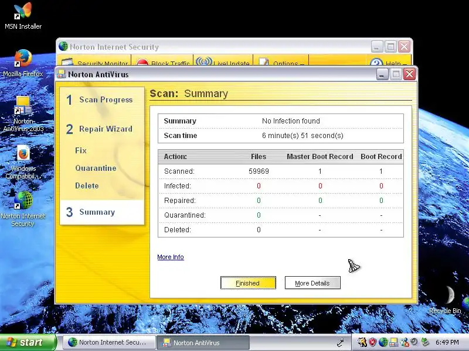Open the Recycle Bin
The image size is (469, 351).
click(446, 300)
